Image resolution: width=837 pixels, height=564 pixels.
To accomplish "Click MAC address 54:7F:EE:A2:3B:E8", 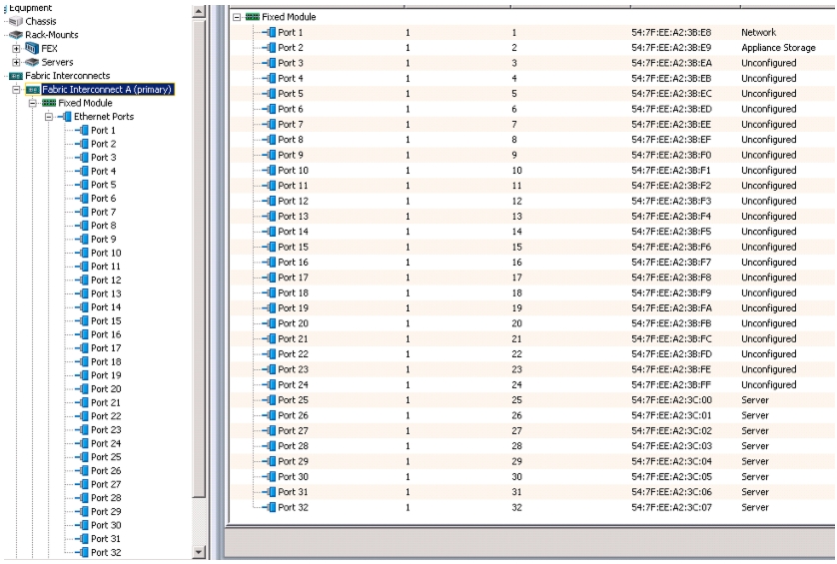I will point(671,33).
